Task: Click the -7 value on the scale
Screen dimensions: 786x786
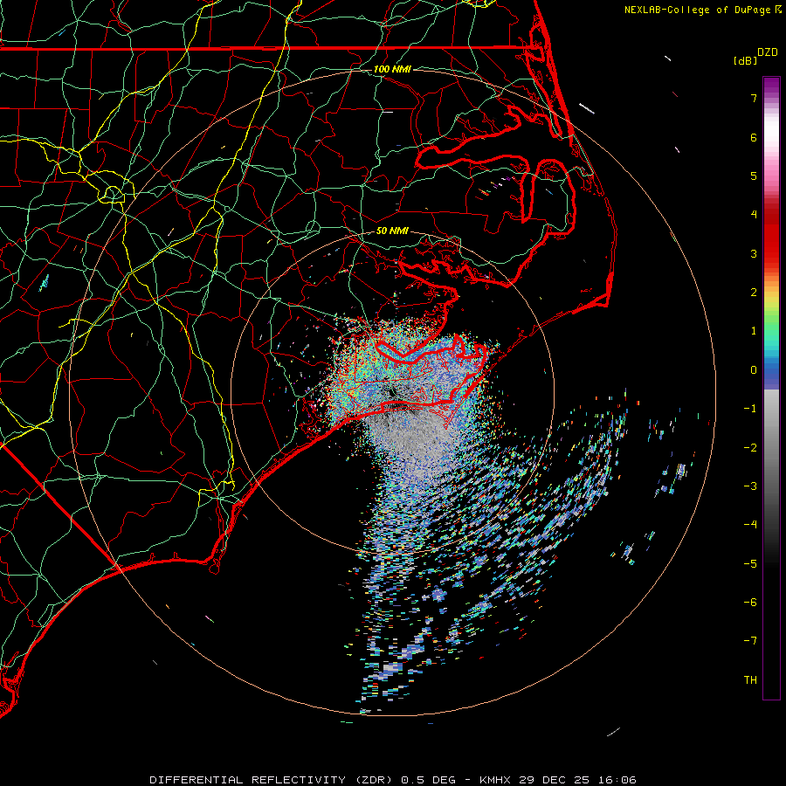Action: (750, 641)
